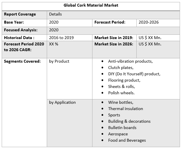This screenshot has width=182, height=150.
Task: Select the 'Report Coverage' header cell
Action: pyautogui.click(x=20, y=14)
